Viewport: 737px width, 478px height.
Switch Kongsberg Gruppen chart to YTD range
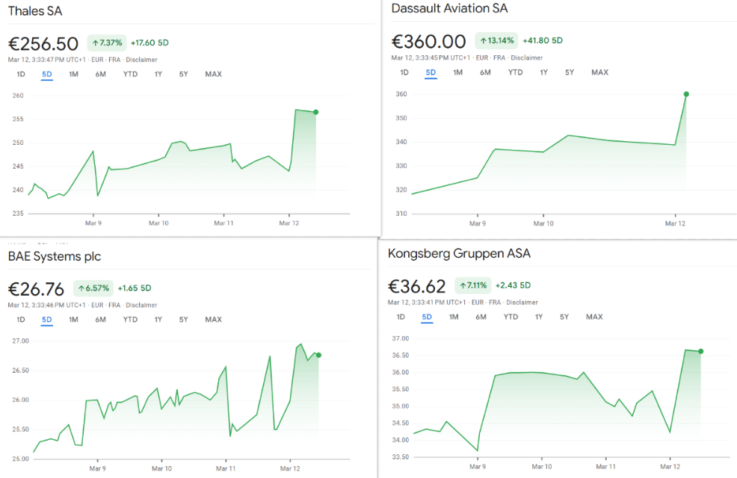(x=511, y=317)
